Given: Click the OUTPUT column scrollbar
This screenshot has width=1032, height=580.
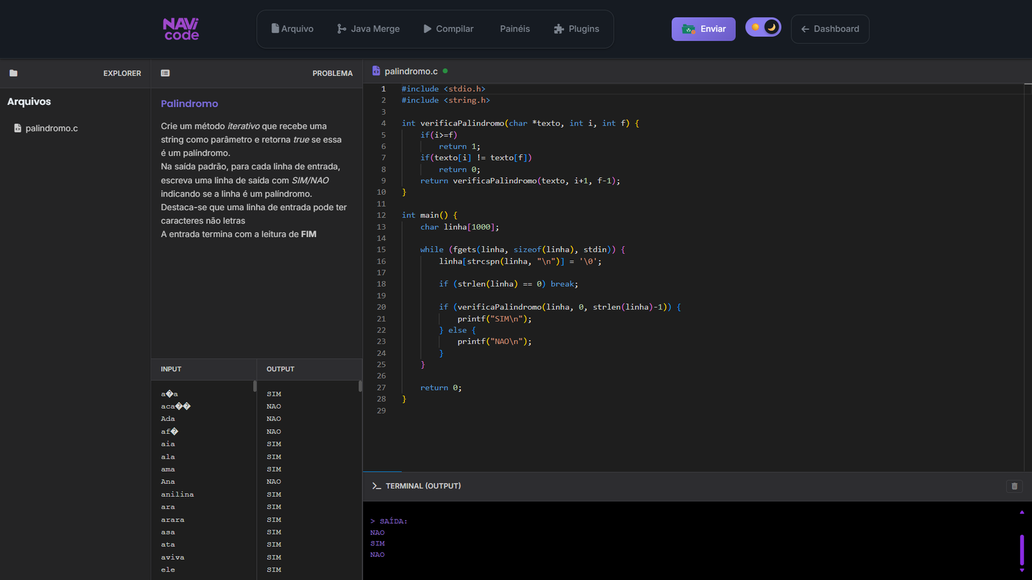Looking at the screenshot, I should (360, 386).
